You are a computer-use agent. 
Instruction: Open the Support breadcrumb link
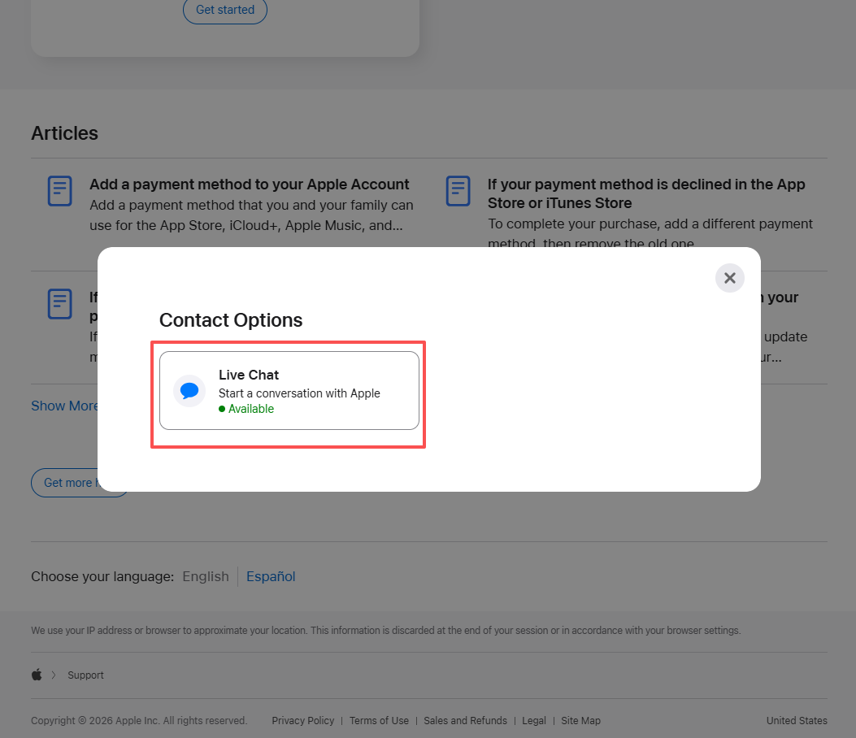point(85,675)
